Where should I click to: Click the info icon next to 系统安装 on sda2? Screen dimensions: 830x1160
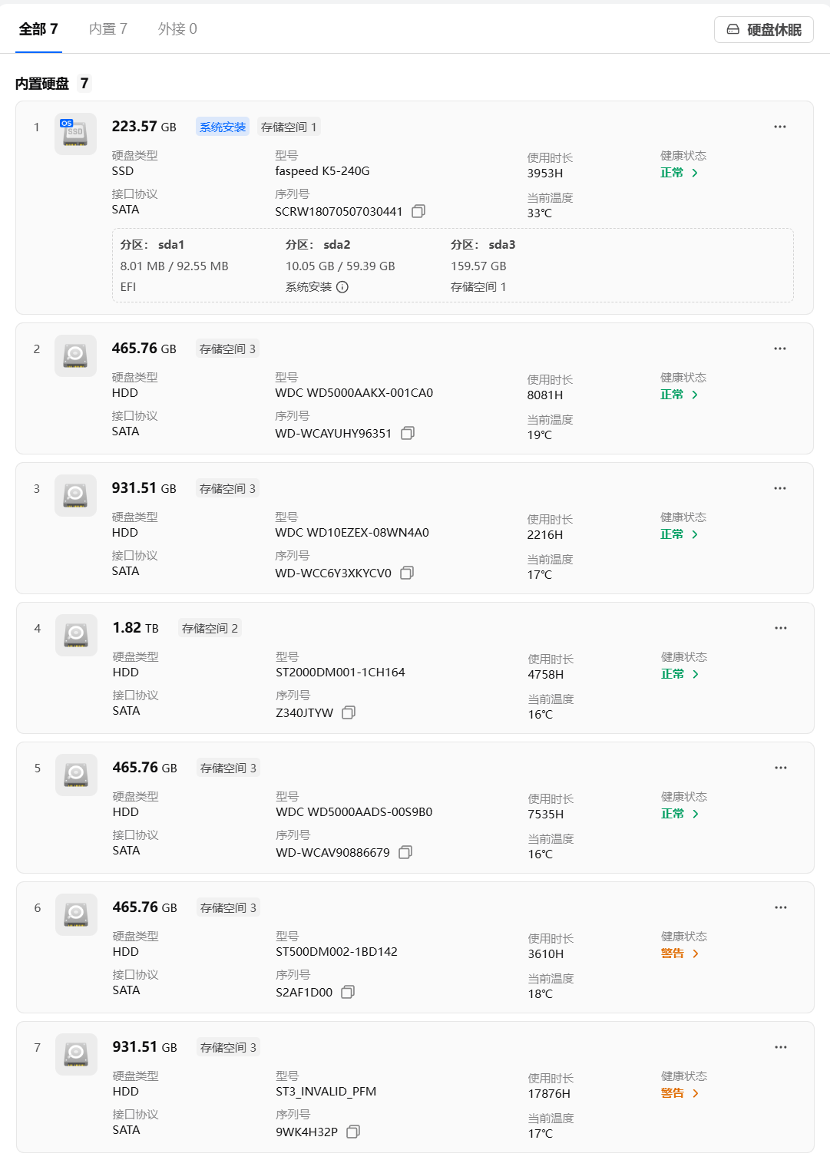point(342,287)
